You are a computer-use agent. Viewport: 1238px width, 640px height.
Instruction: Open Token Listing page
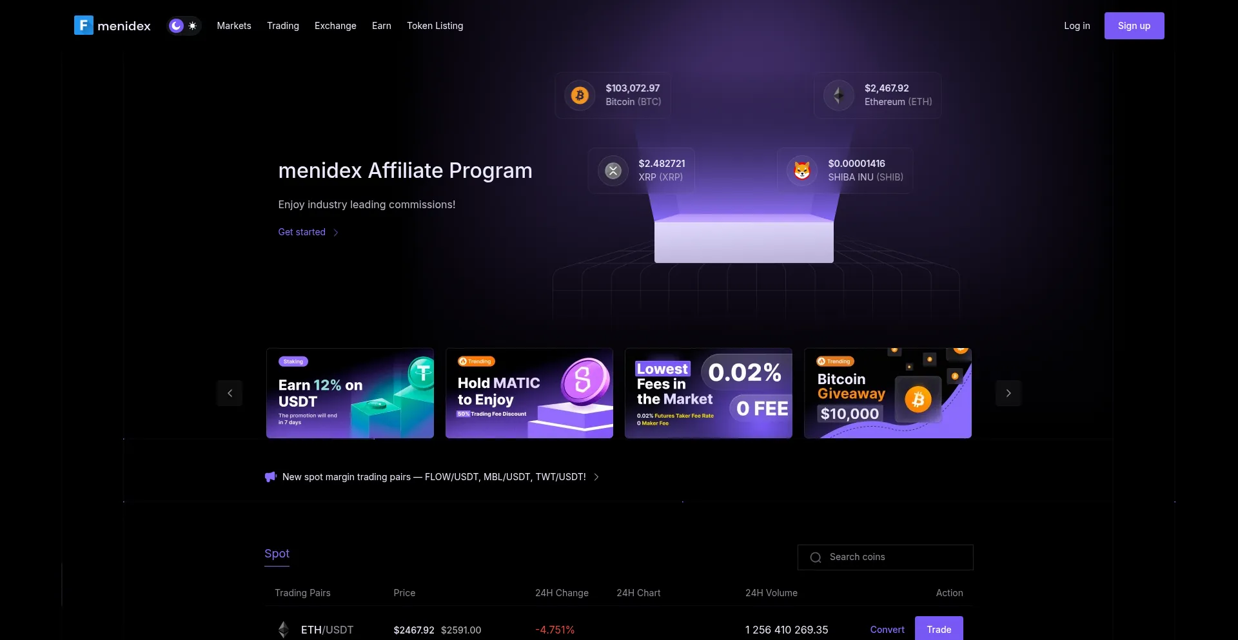click(435, 26)
